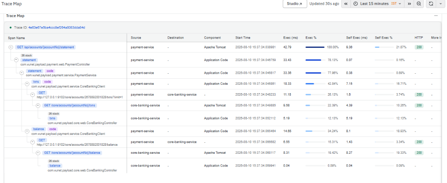Collapse the GET /api/accounts/{accountNo}/statement span
The image size is (447, 183).
(x=11, y=47)
